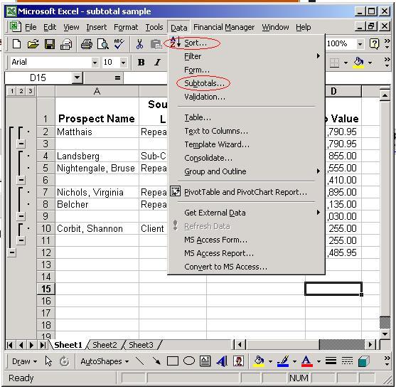
Task: Open the Zoom 100% dropdown
Action: coord(360,44)
